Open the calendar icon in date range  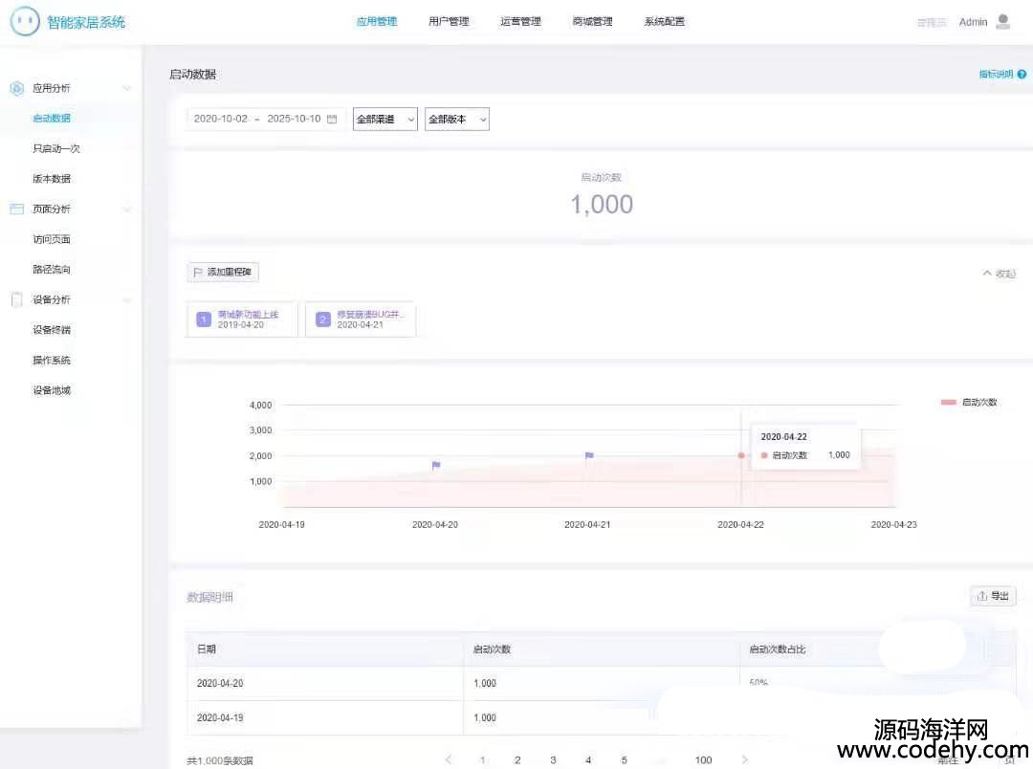click(332, 119)
